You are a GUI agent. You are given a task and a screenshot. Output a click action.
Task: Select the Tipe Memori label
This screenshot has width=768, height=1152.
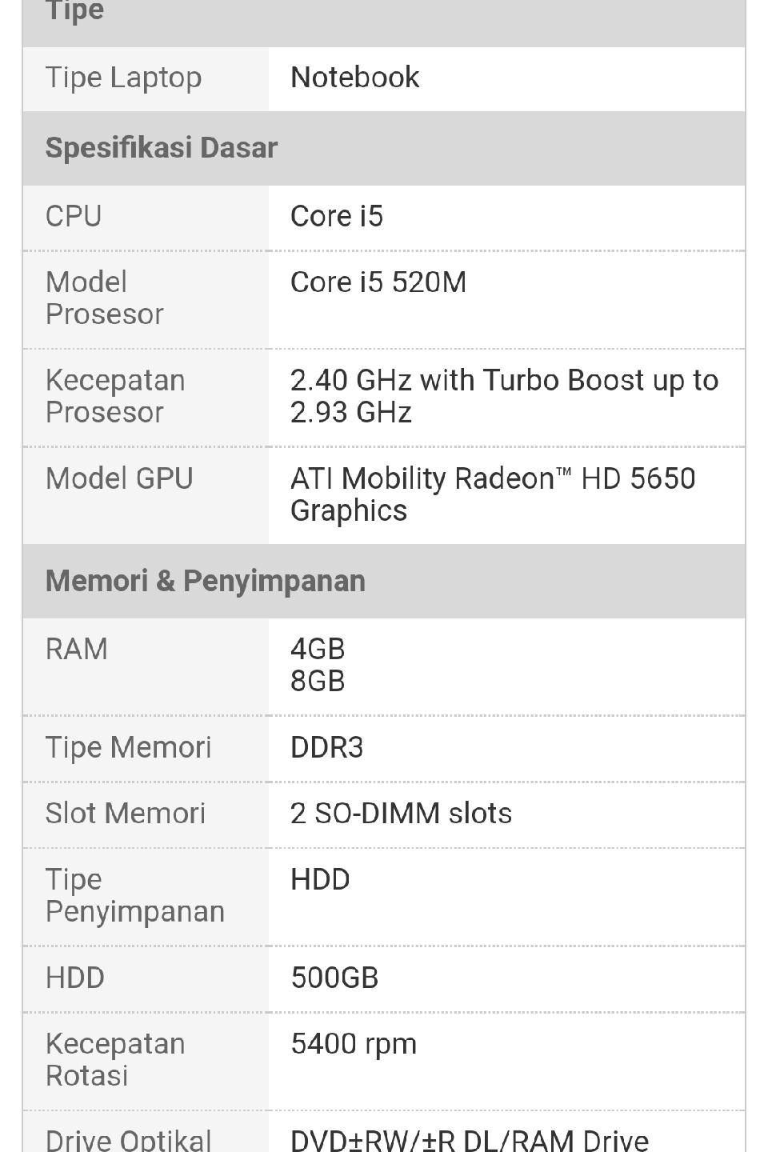point(128,748)
